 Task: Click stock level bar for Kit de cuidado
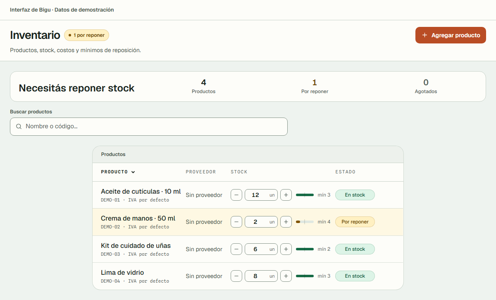click(x=305, y=249)
